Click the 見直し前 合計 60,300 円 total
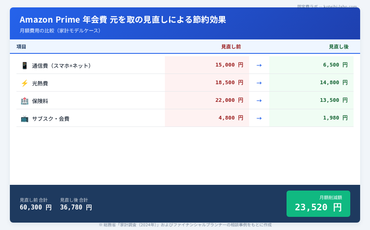The width and height of the screenshot is (370, 230). coord(36,204)
